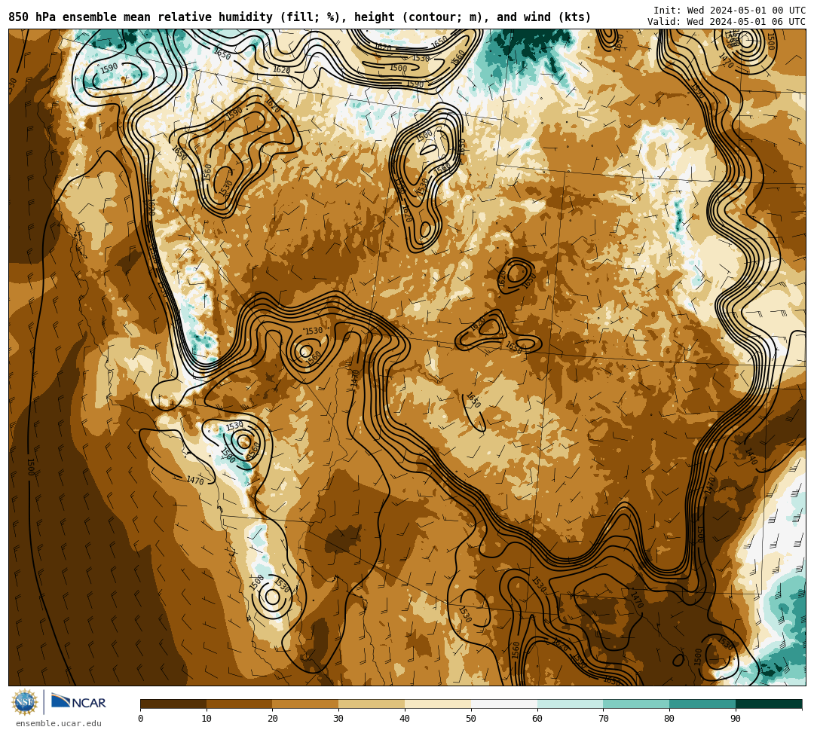Screen dimensions: 814x733
Task: Click the colorbar tick label '90'
Action: point(736,719)
